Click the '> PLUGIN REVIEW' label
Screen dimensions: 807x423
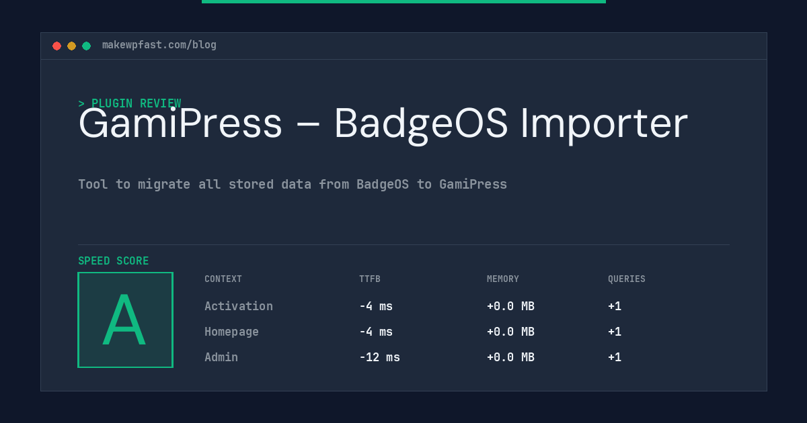(x=129, y=103)
